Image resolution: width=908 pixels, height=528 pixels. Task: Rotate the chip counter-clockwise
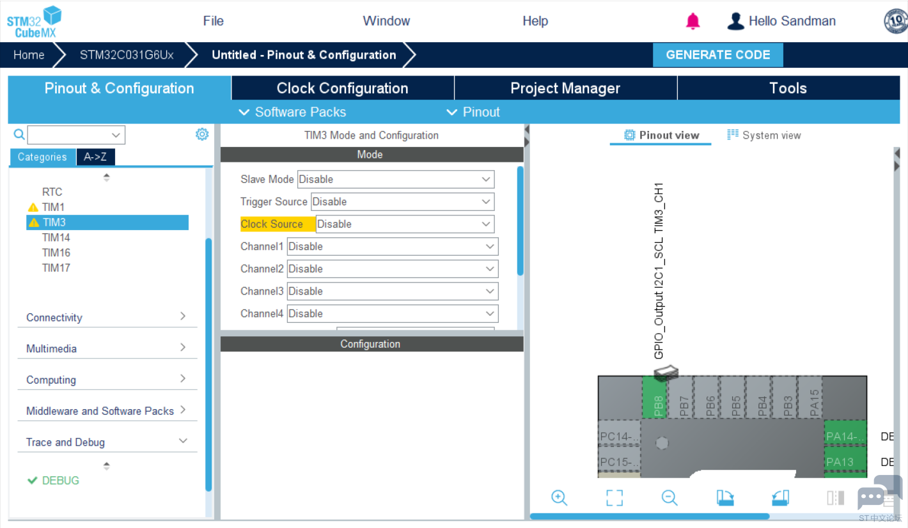(781, 498)
